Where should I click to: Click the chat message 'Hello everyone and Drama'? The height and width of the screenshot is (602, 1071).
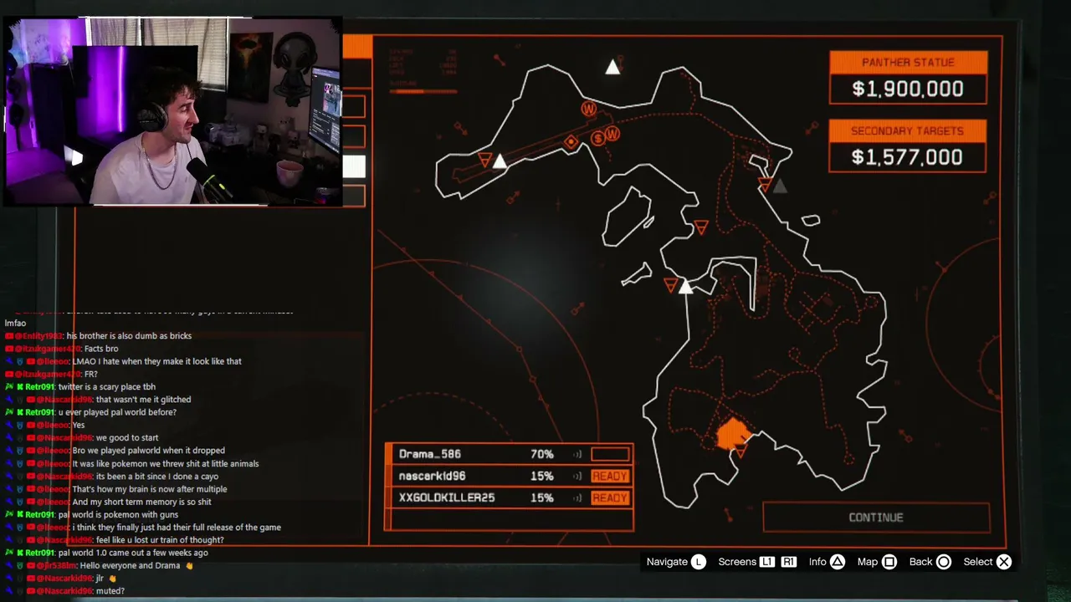[130, 566]
